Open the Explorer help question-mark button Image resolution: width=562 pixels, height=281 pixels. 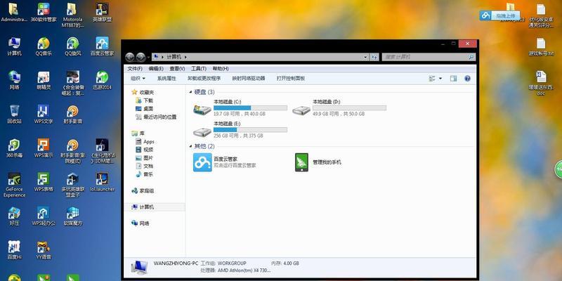[467, 79]
